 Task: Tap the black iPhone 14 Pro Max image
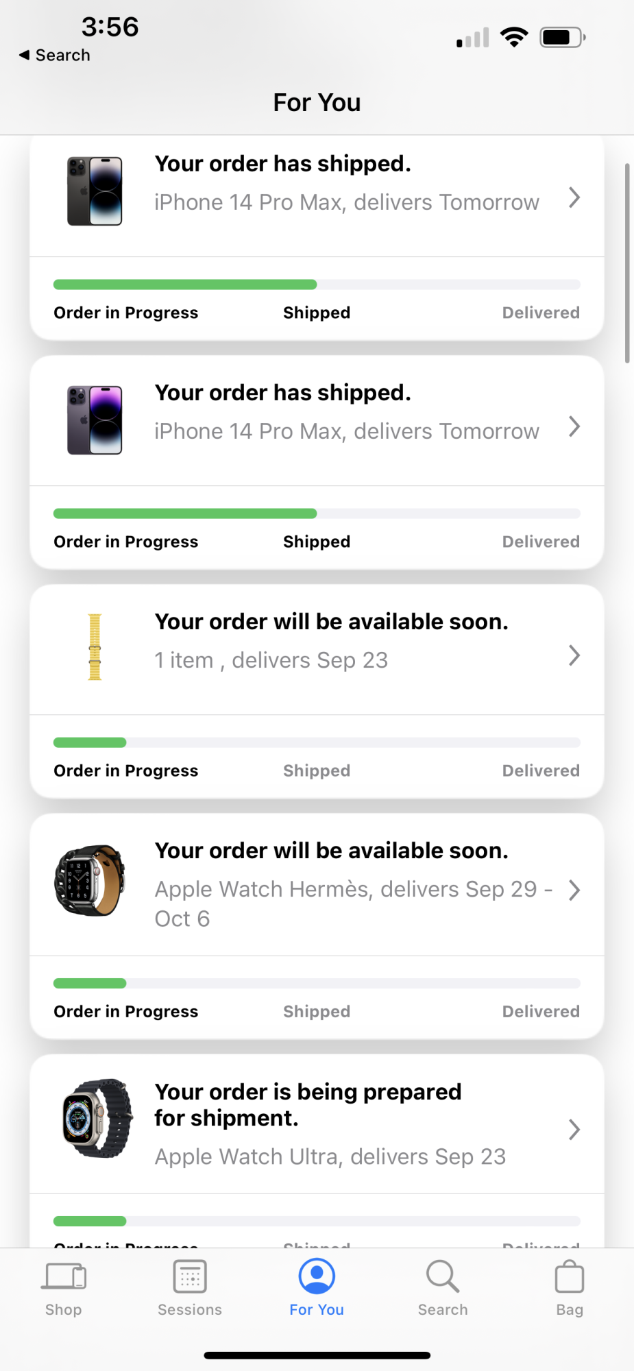click(95, 191)
